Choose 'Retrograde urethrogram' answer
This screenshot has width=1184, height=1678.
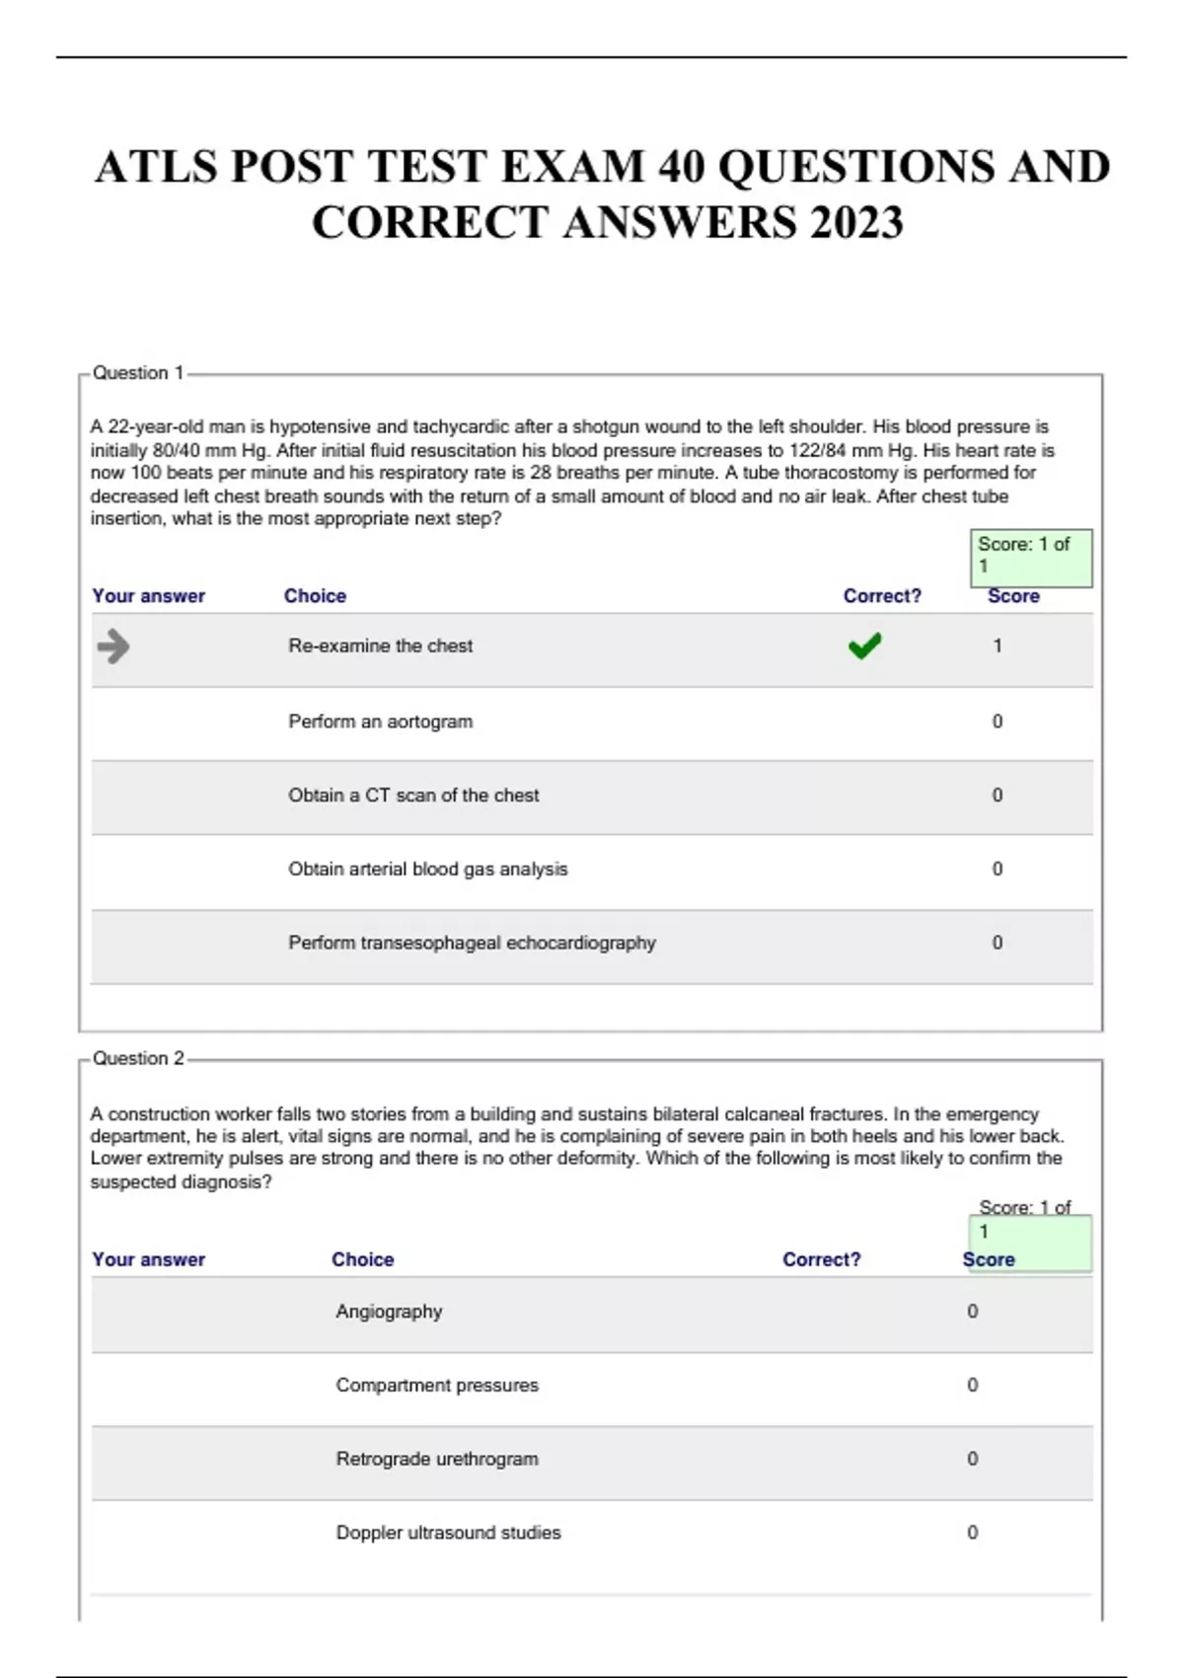(437, 1459)
